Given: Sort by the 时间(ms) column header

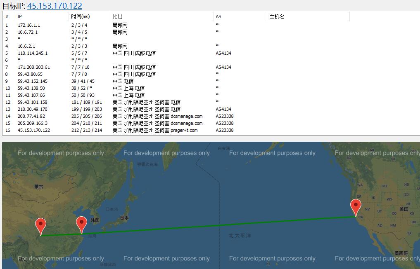Looking at the screenshot, I should click(90, 16).
